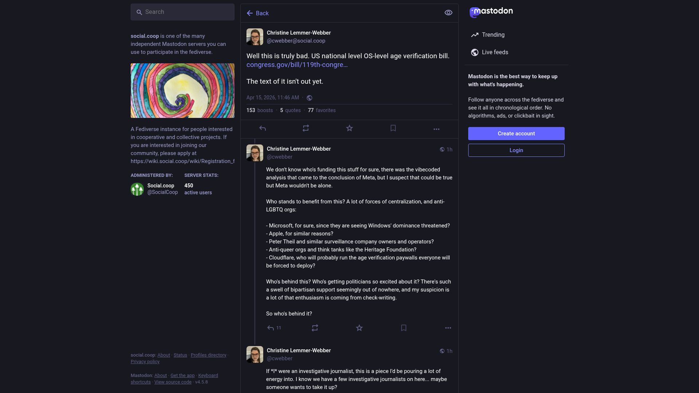Open the Mastodon About link in footer
699x393 pixels.
(160, 376)
